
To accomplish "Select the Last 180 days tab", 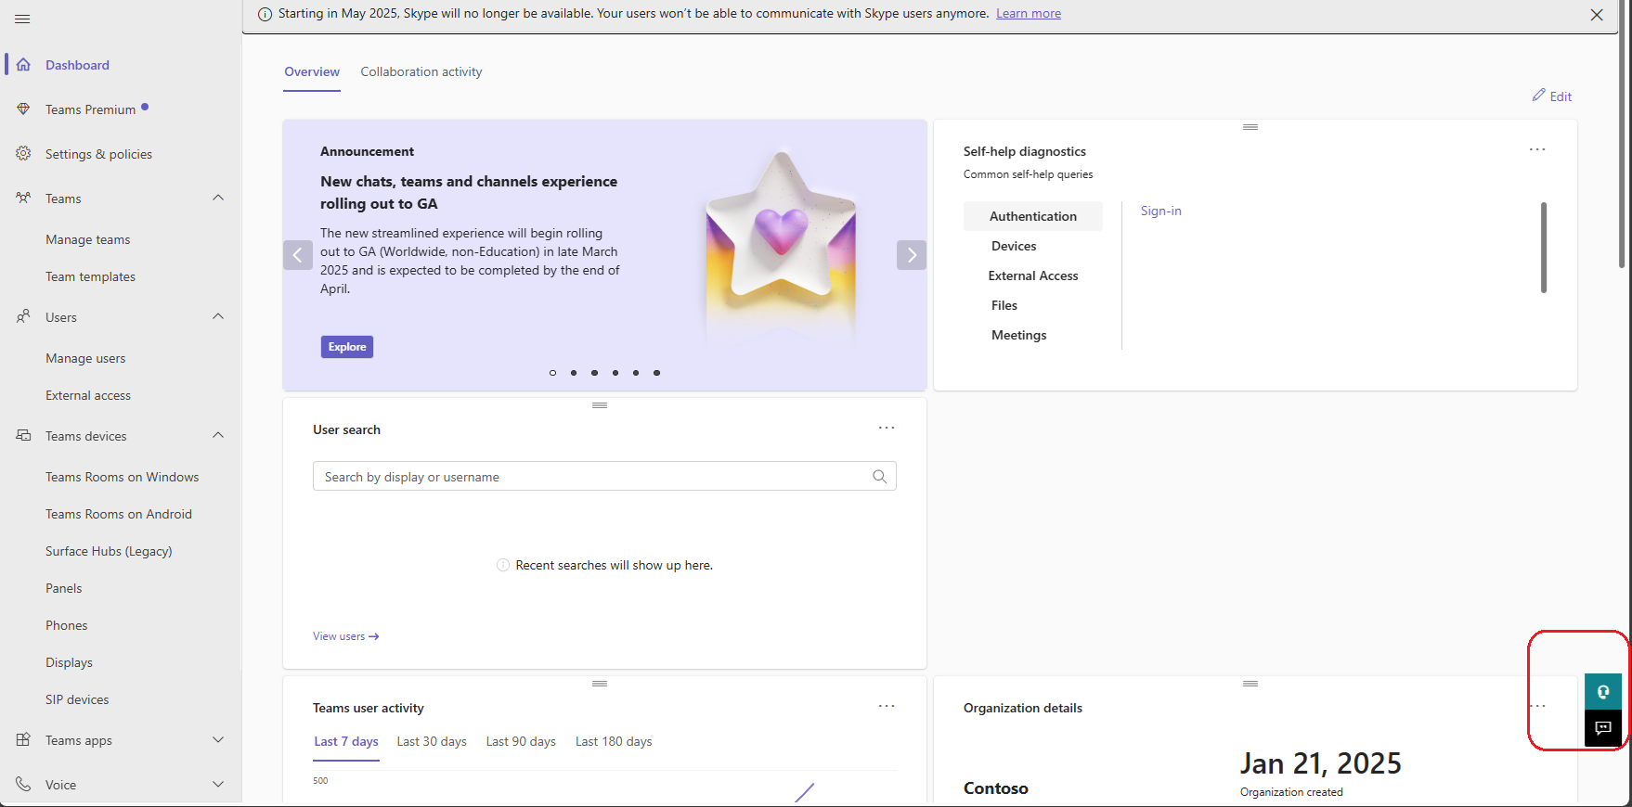I will click(614, 742).
